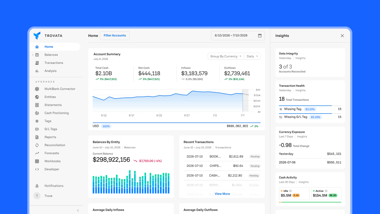Expand the Balances tree arrow

tap(33, 55)
